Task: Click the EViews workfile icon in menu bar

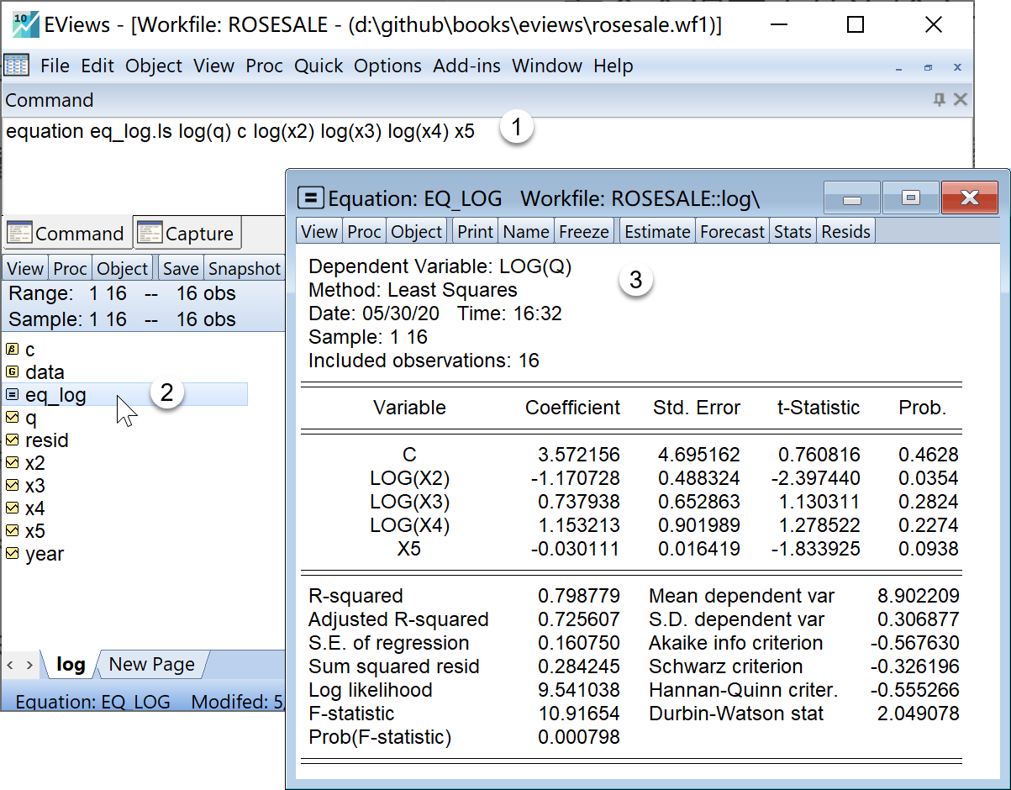Action: tap(16, 66)
